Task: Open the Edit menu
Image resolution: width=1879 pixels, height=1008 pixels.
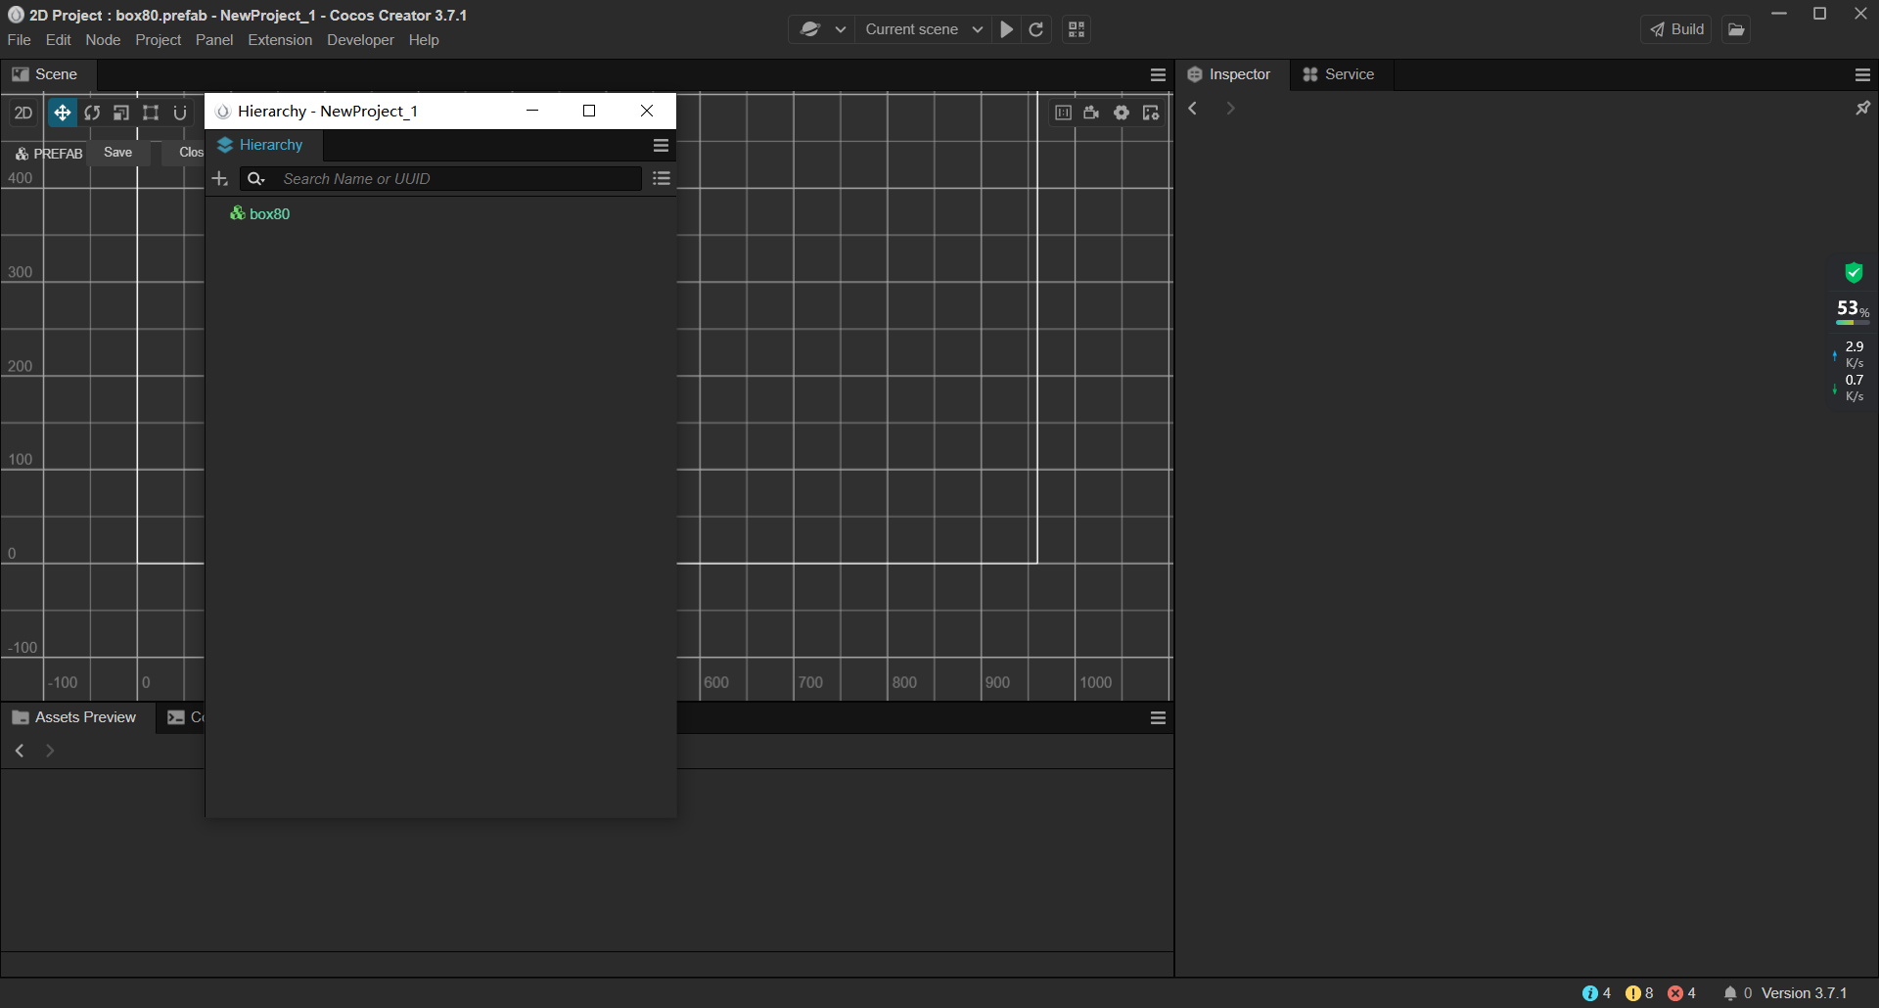Action: pyautogui.click(x=59, y=40)
